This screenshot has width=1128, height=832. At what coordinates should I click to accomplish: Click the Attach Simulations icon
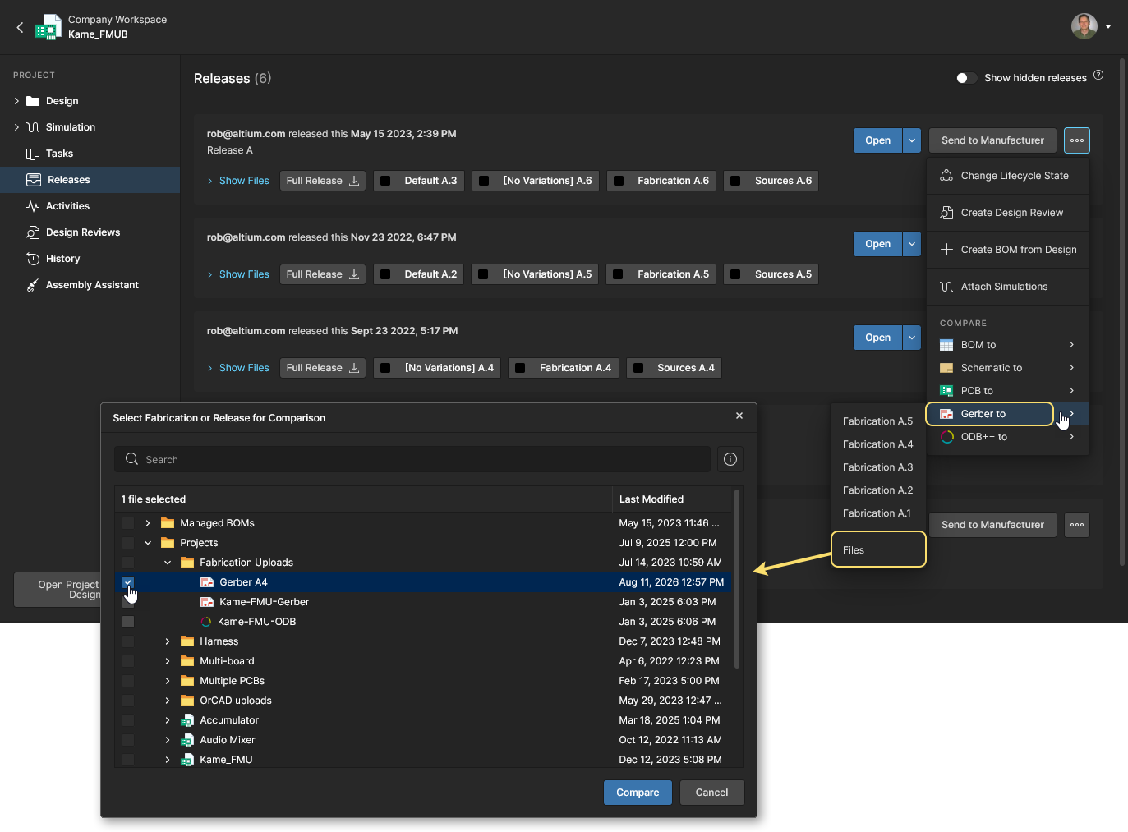tap(946, 287)
